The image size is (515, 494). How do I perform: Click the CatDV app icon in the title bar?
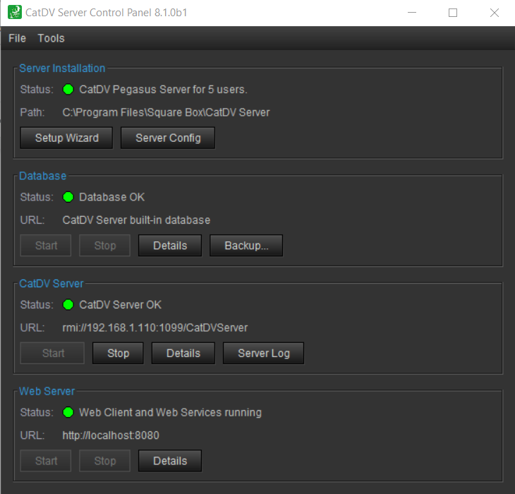pyautogui.click(x=14, y=12)
